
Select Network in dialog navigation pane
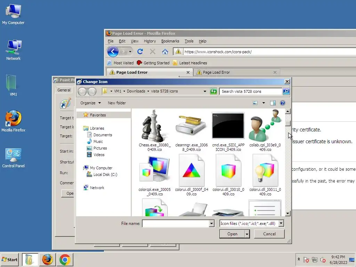(97, 187)
